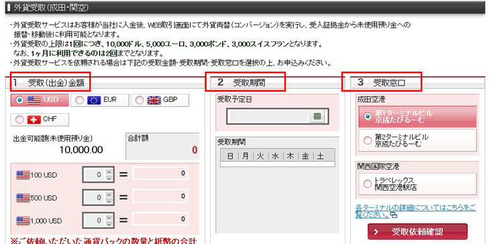
Task: Increase the 100 USD pack quantity
Action: (109, 172)
